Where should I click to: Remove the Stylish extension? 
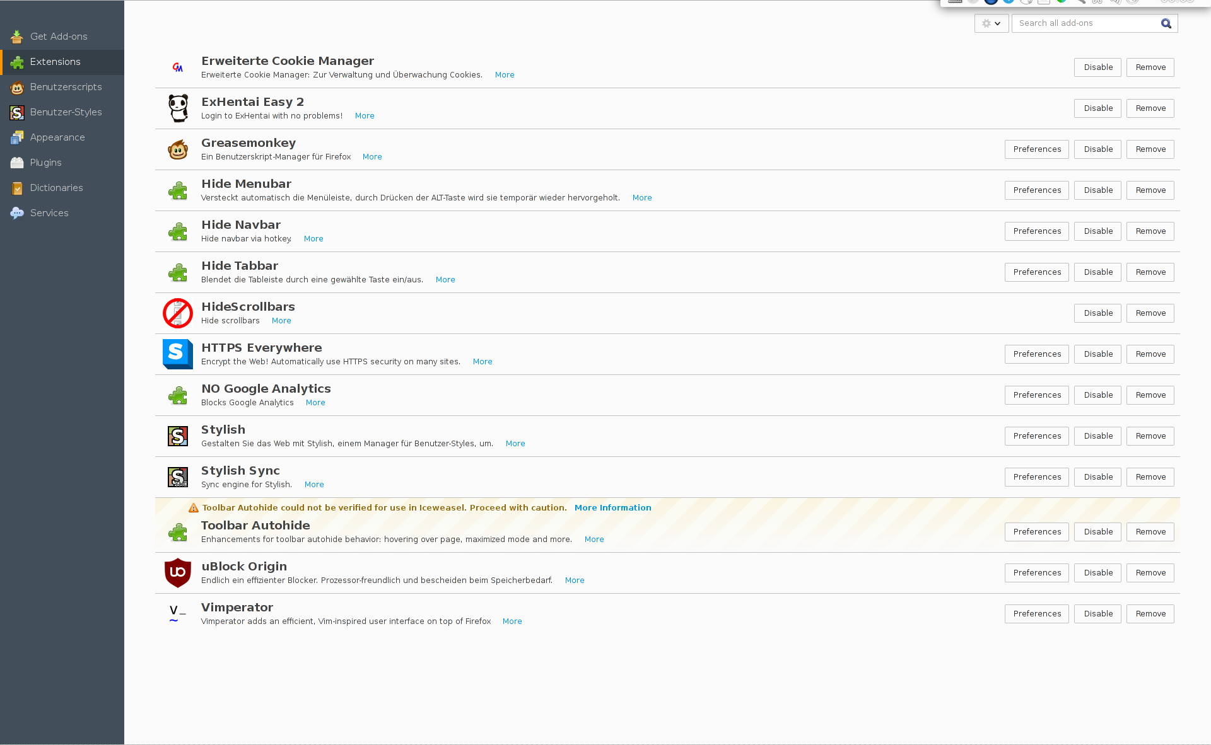1150,436
